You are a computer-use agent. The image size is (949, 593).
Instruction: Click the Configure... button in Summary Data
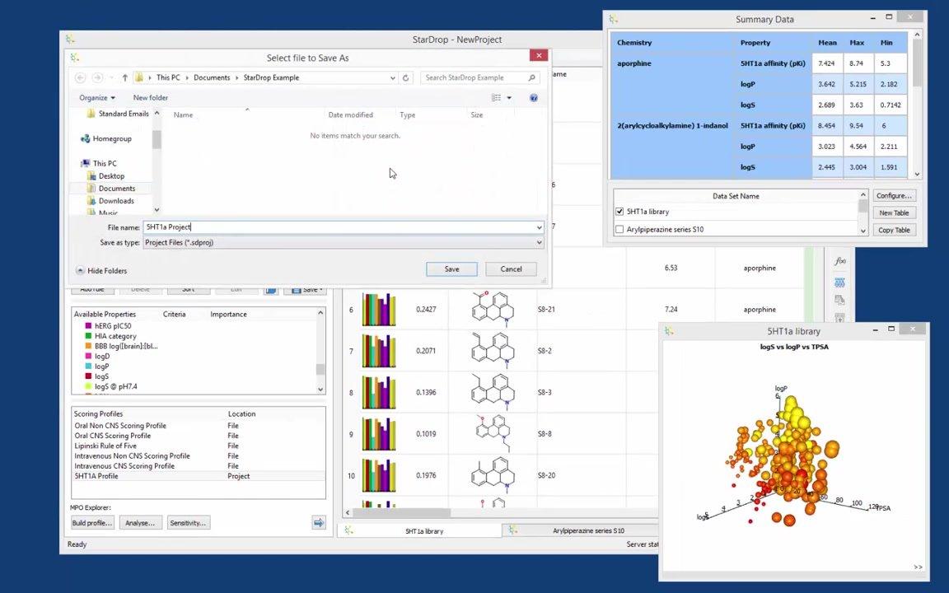pyautogui.click(x=893, y=196)
